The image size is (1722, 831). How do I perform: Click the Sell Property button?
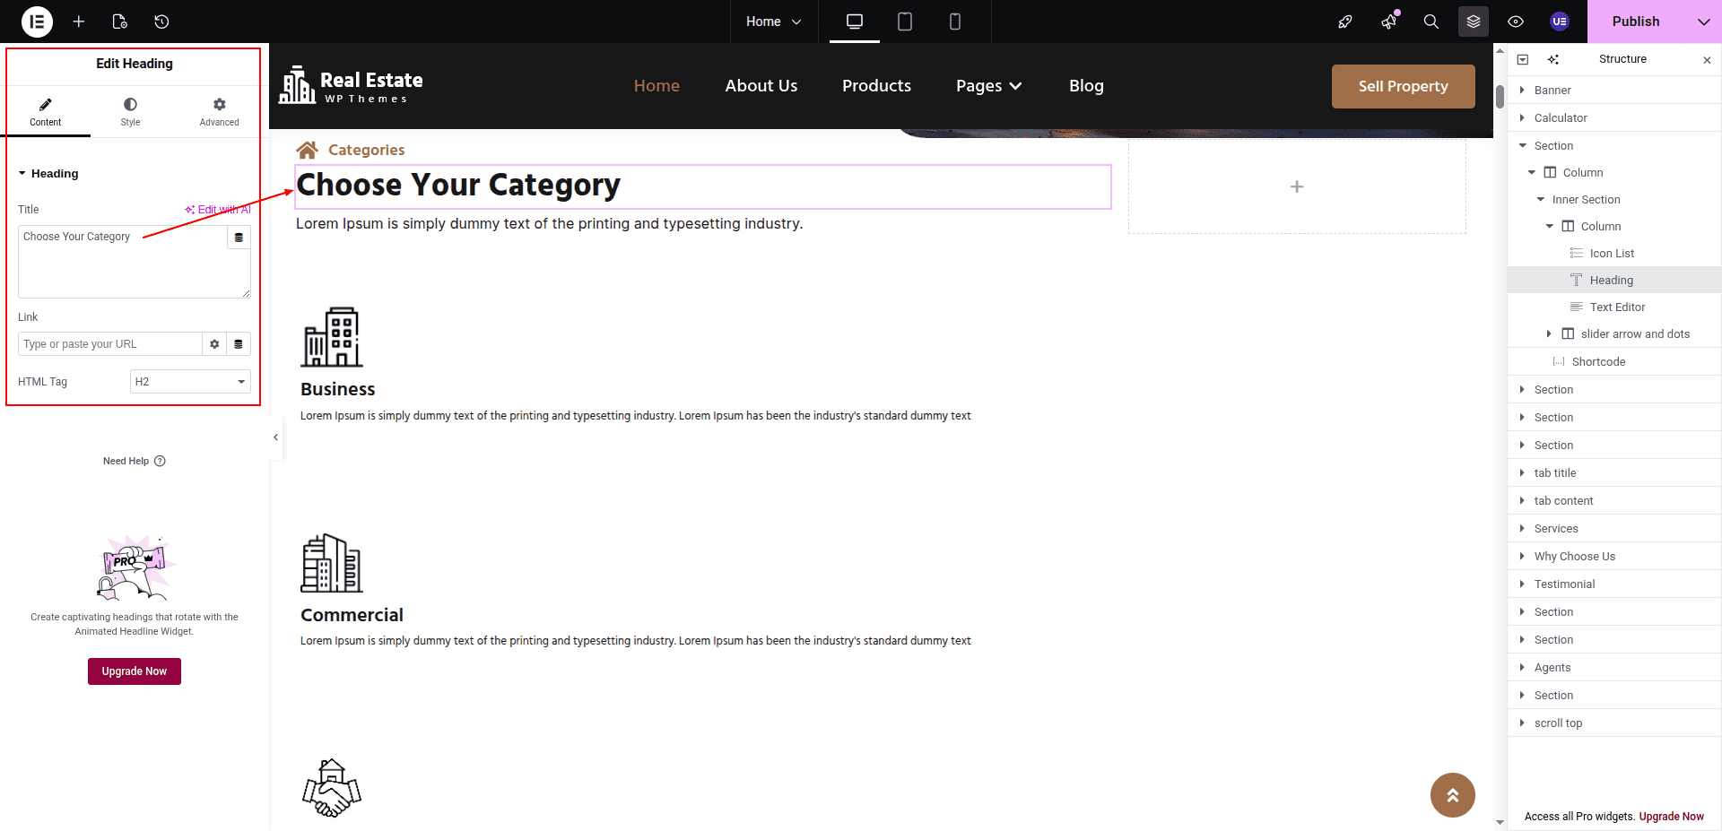(x=1403, y=87)
